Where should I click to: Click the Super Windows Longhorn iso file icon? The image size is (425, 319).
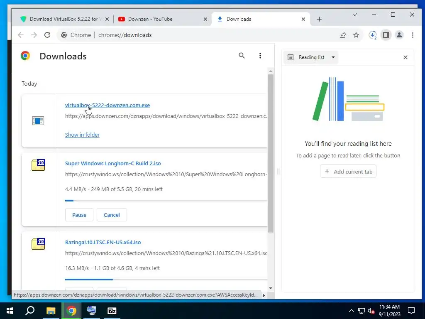38,165
